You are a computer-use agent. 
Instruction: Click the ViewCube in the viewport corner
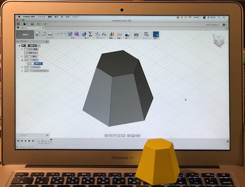219,41
